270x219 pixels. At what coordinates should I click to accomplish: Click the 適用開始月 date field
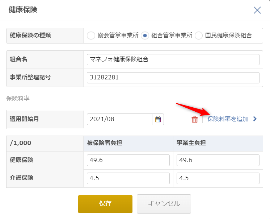point(119,119)
